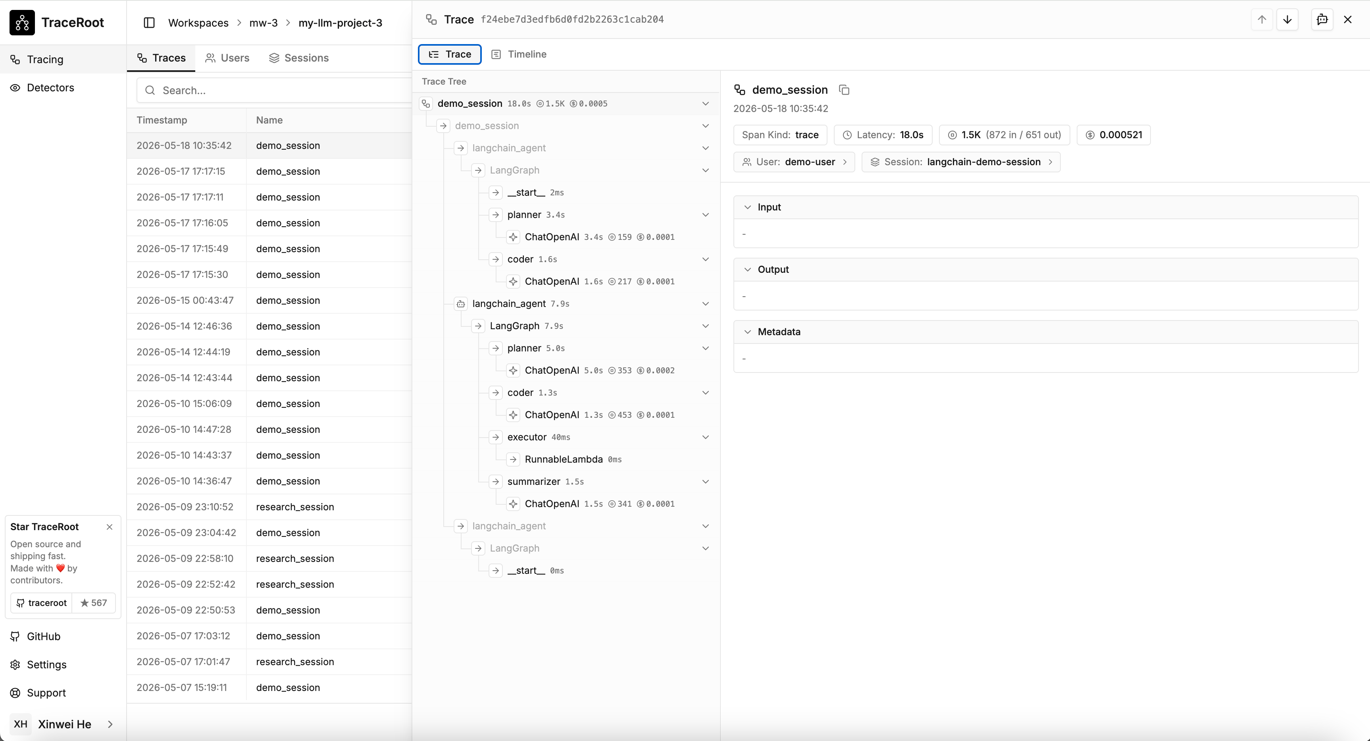Click the arrow icon of executor 40ms span
The width and height of the screenshot is (1370, 741).
[496, 437]
